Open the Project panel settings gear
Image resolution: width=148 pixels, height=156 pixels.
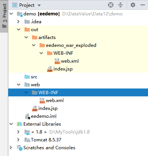pyautogui.click(x=133, y=5)
